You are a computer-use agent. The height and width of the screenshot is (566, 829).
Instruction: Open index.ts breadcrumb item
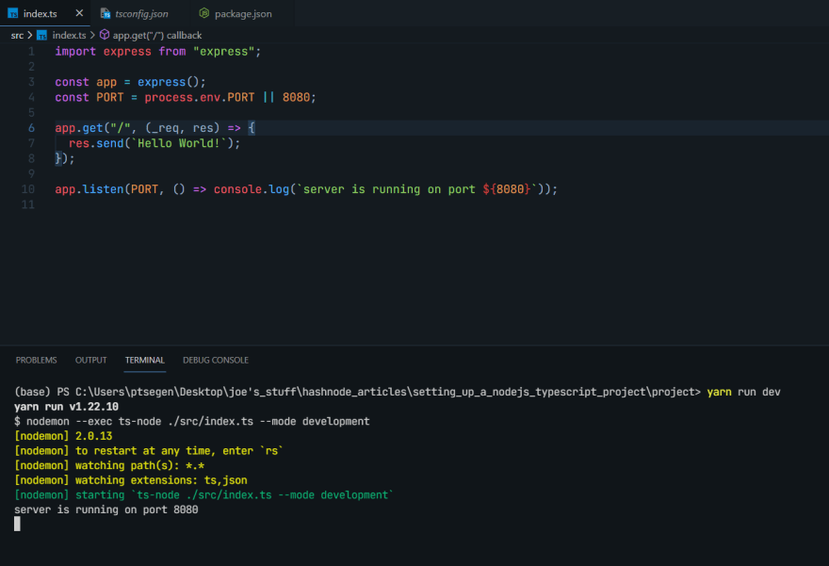(x=70, y=36)
